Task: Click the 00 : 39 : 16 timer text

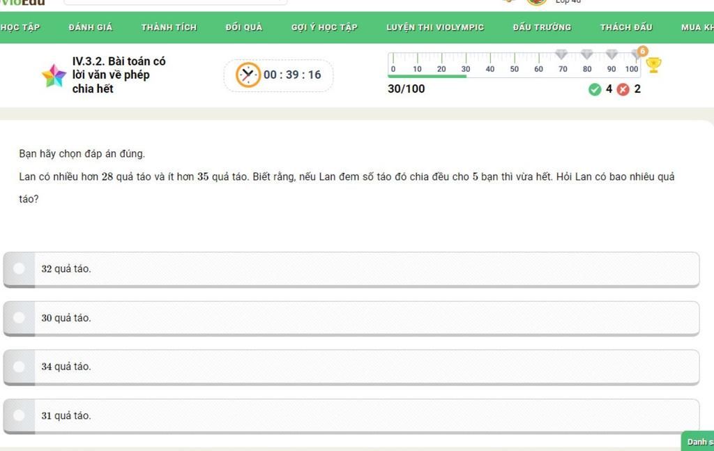Action: [292, 75]
